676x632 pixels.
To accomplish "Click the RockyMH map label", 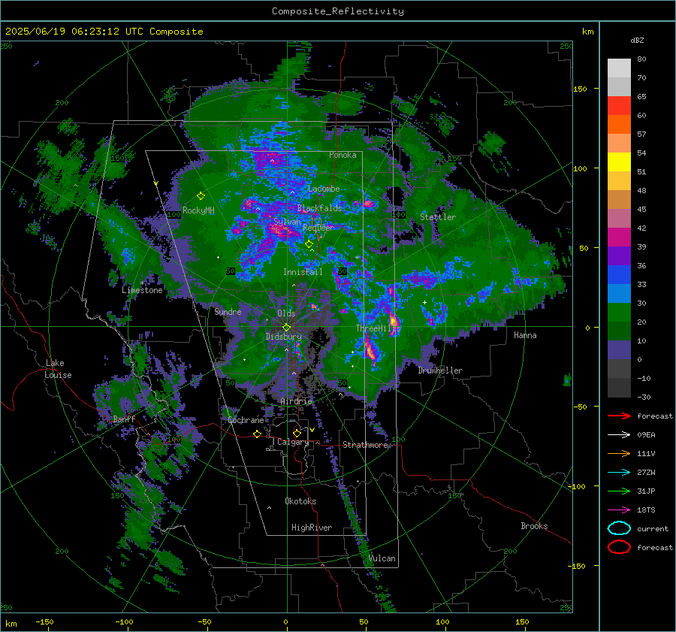I will (198, 210).
